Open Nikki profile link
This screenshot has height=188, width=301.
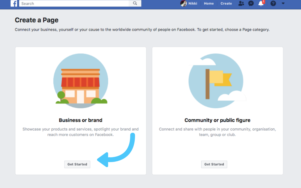193,4
